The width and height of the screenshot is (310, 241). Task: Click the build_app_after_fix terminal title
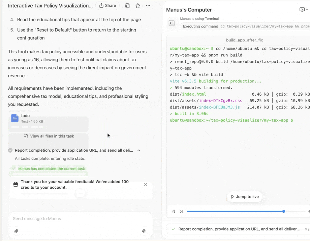[244, 40]
